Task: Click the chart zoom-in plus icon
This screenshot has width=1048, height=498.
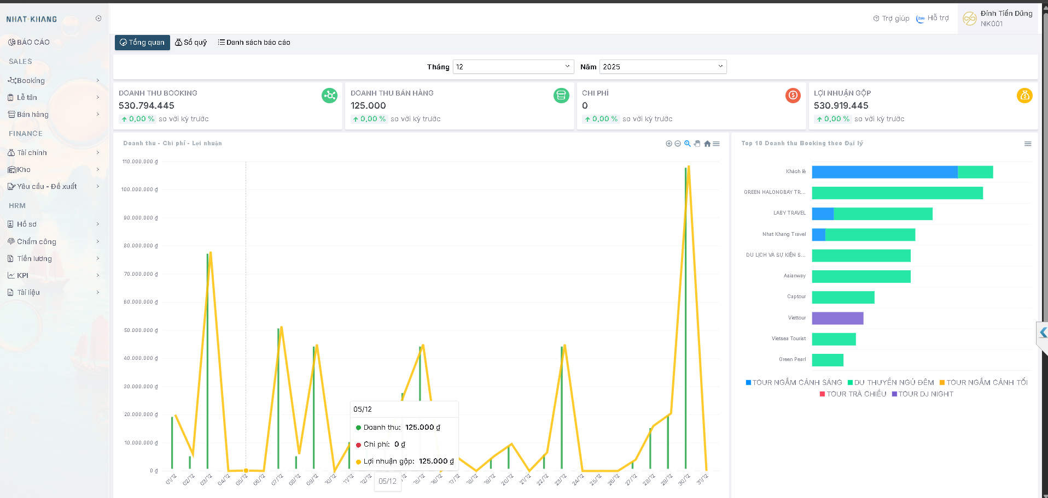Action: (x=668, y=144)
